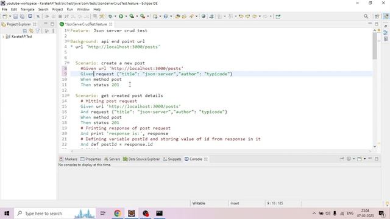Click the Open Web Browser globe icon
Image resolution: width=390 pixels, height=219 pixels.
point(204,16)
